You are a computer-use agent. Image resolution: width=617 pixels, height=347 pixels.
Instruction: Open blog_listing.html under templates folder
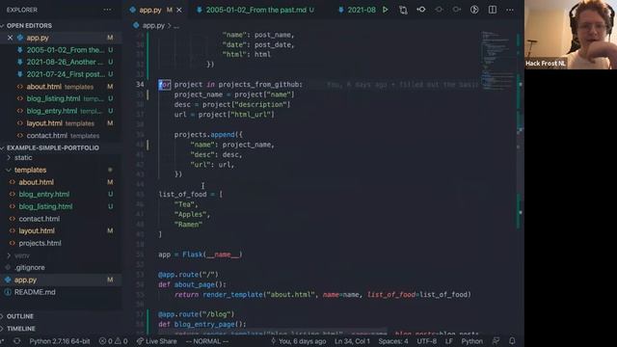45,206
